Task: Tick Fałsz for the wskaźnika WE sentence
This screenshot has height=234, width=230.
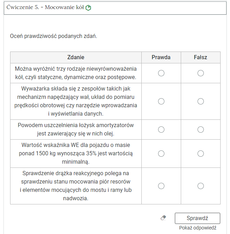Action: pyautogui.click(x=201, y=154)
